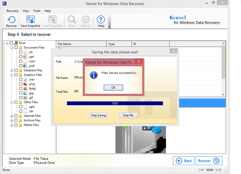Click the file list scrollbar down arrow
This screenshot has width=241, height=174.
tap(224, 95)
